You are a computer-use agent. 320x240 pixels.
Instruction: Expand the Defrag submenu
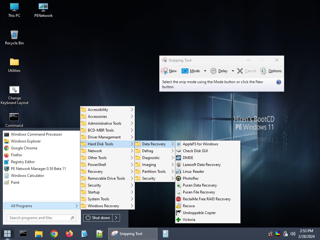155,151
